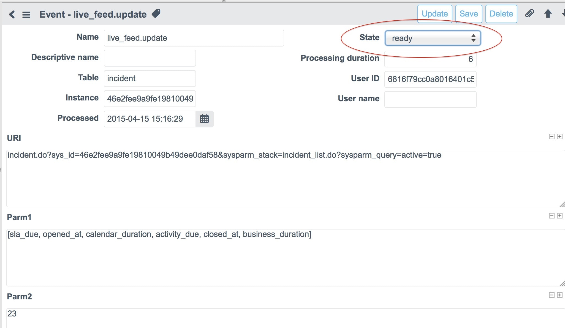
Task: Open the Processed date calendar picker
Action: [204, 119]
